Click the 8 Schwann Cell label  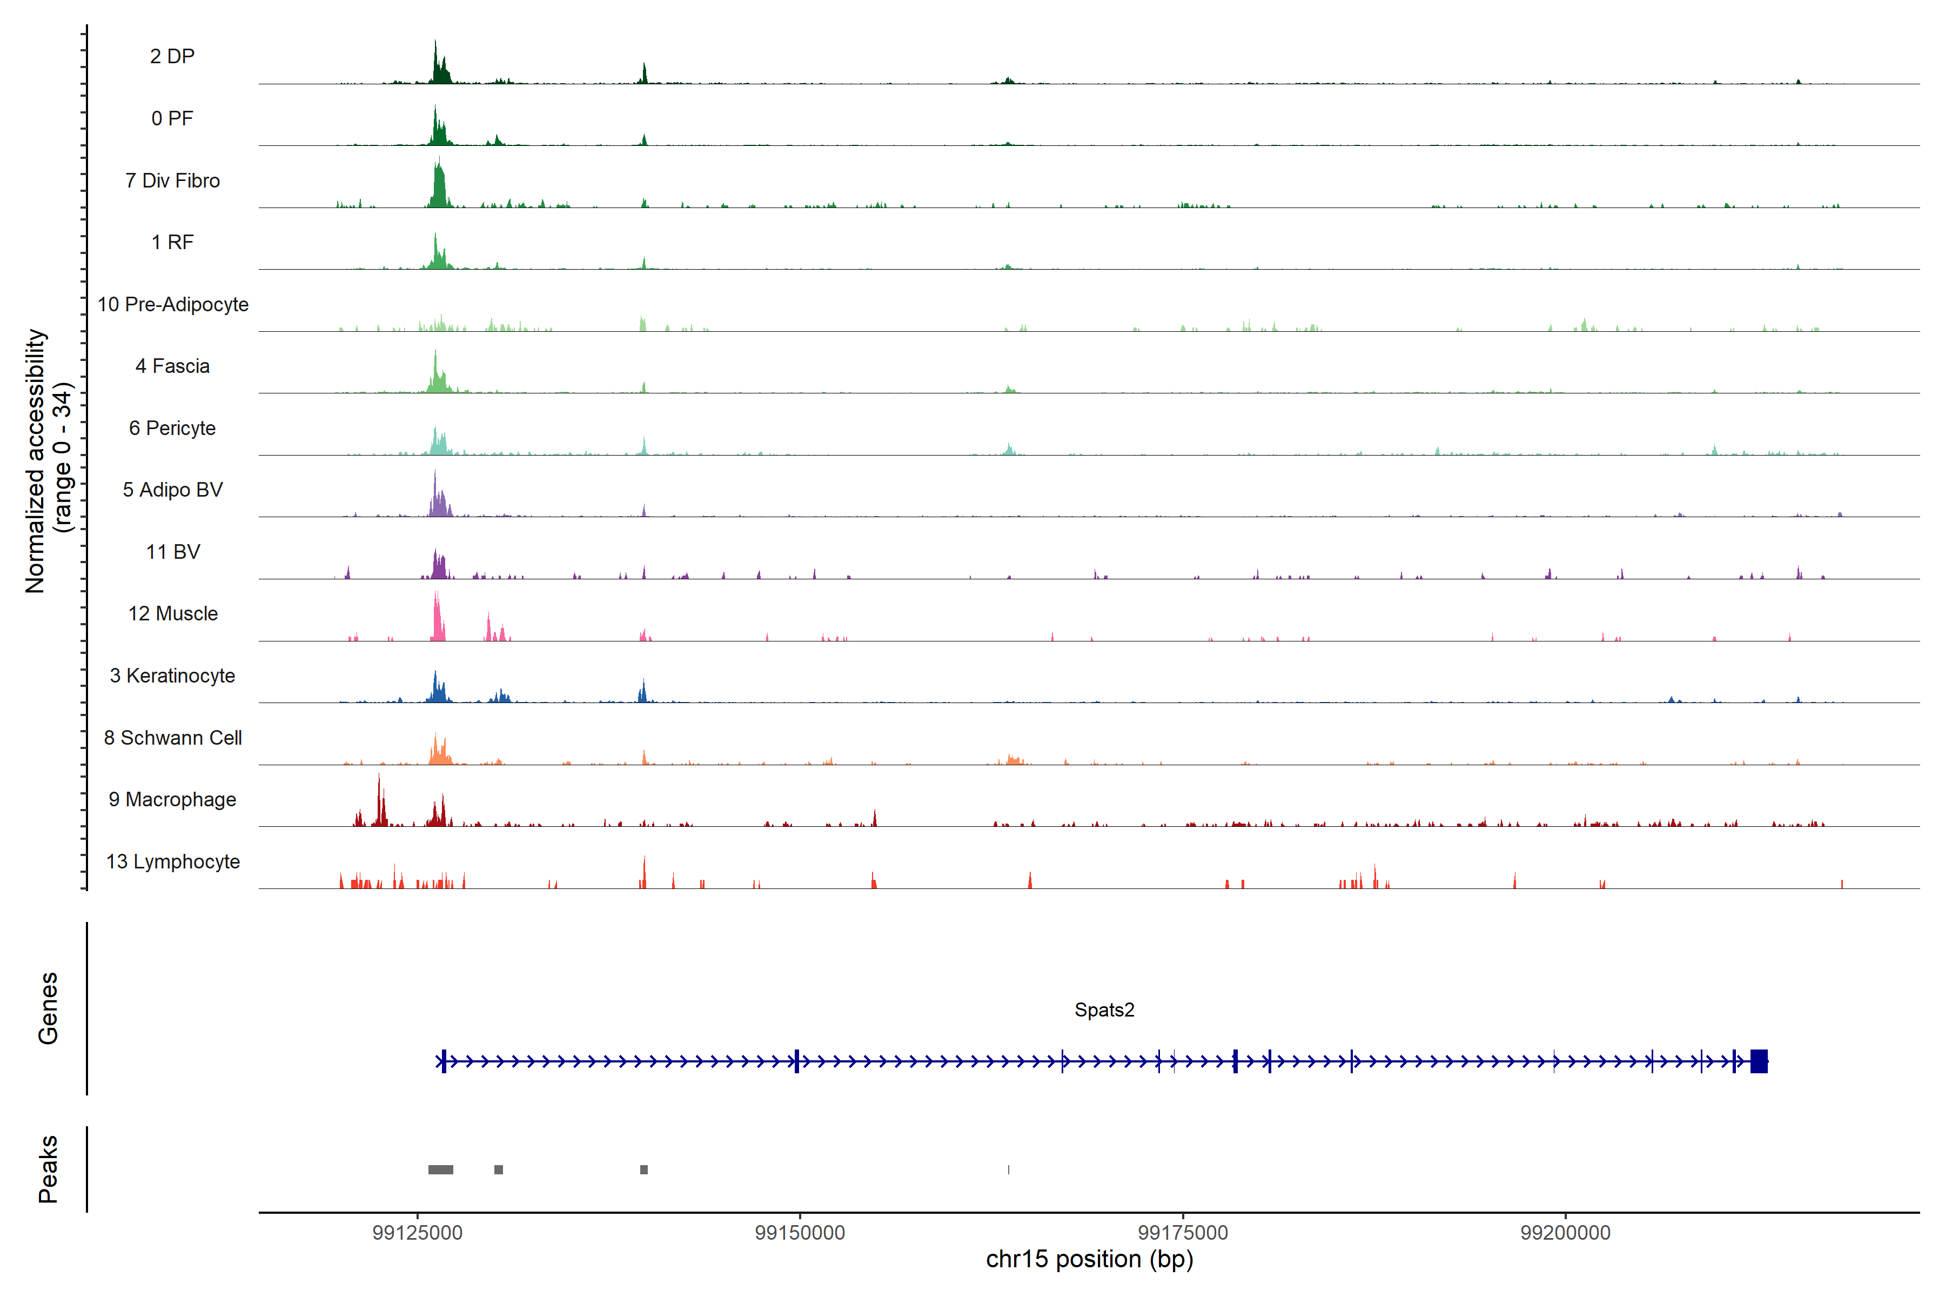coord(173,738)
